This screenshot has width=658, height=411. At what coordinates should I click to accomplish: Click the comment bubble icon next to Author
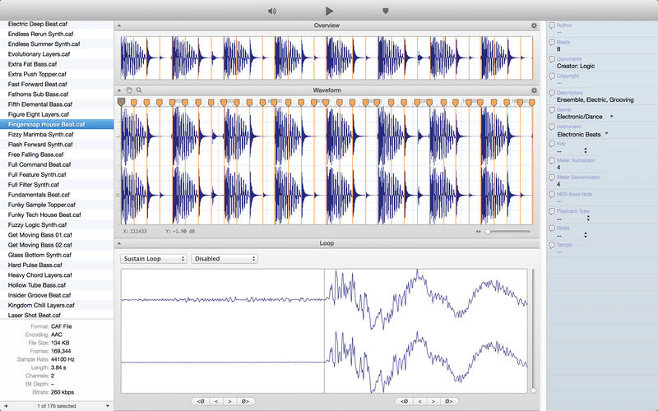(x=552, y=25)
